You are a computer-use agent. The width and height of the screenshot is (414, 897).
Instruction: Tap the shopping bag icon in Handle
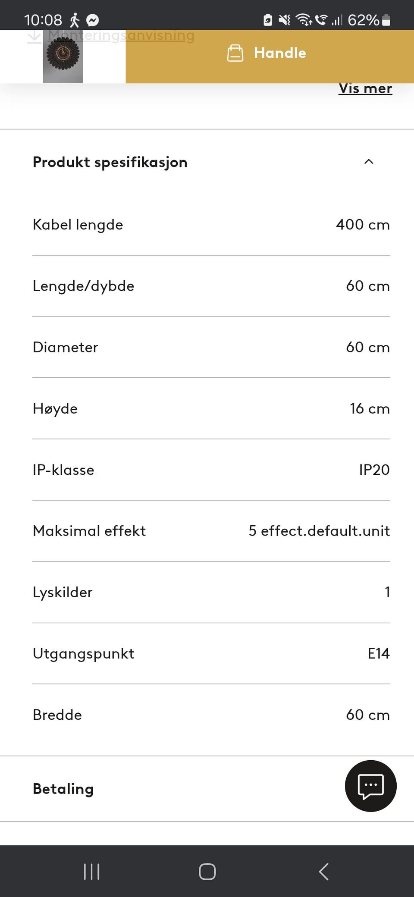coord(235,53)
